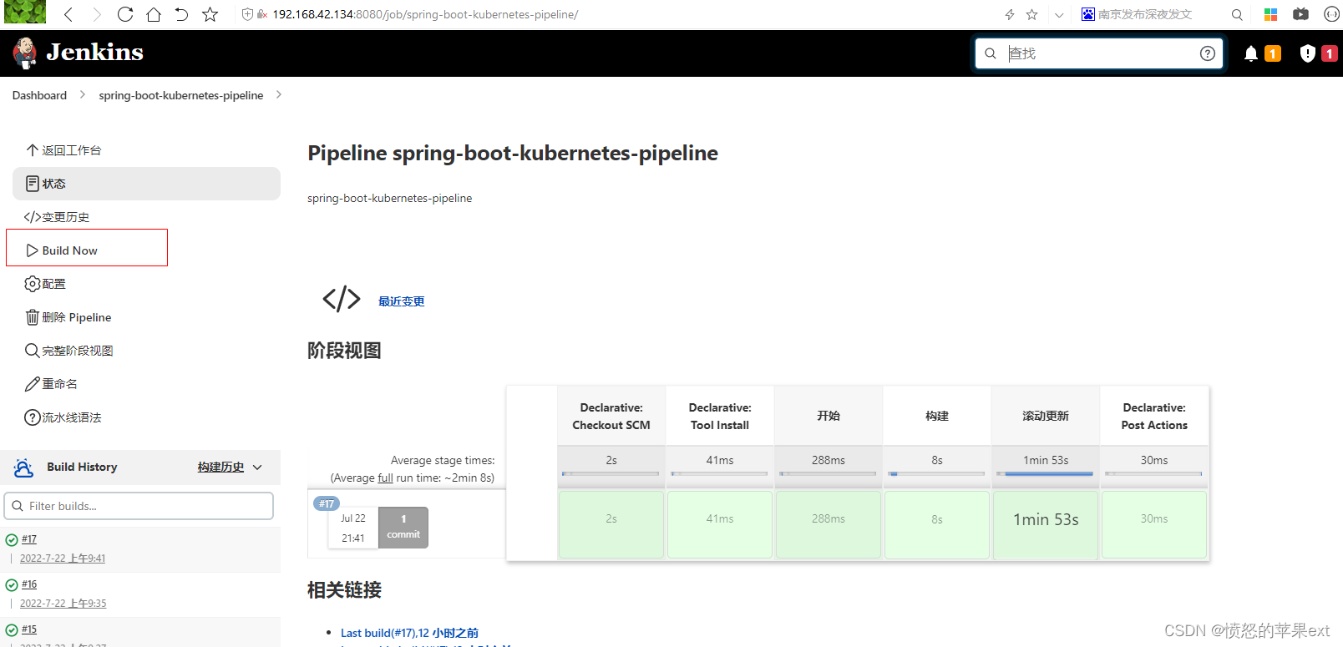Click the Jenkins butler logo
The image size is (1343, 647).
point(25,53)
